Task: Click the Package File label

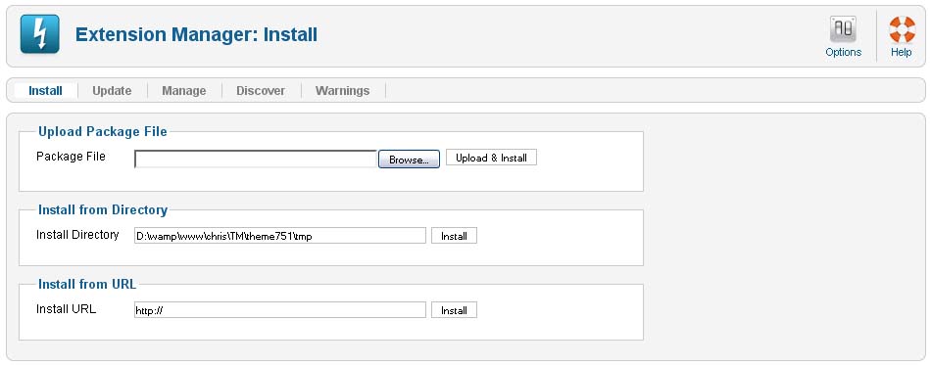Action: point(71,157)
